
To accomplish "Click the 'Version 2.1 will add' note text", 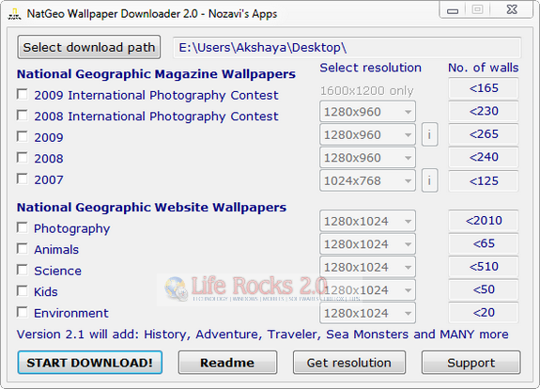I will (x=262, y=335).
